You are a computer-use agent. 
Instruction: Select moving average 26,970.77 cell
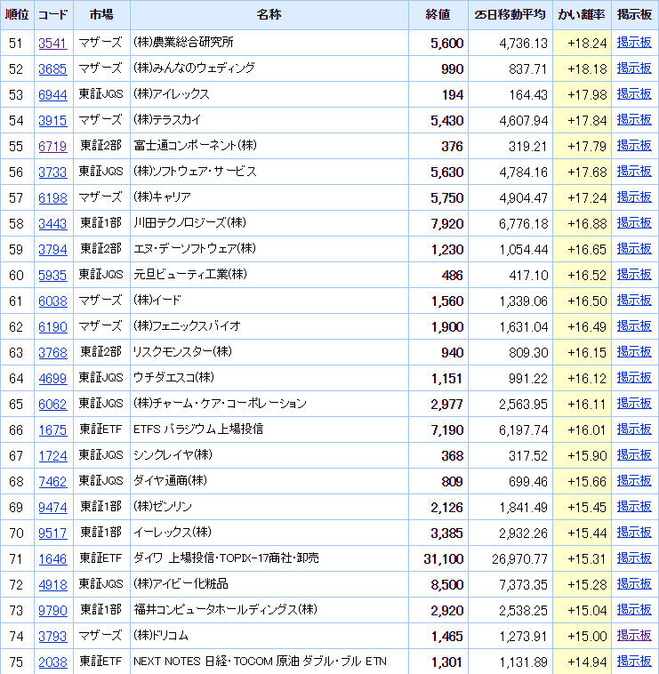click(510, 558)
